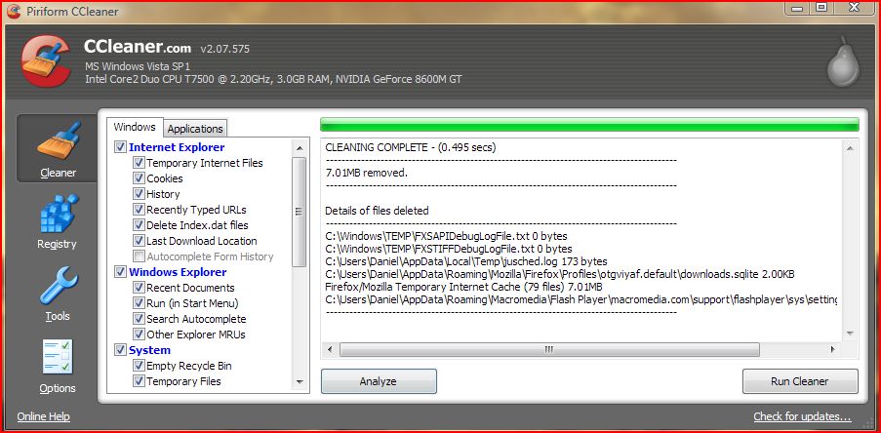This screenshot has width=881, height=433.
Task: Switch to the Applications tab
Action: [x=195, y=129]
